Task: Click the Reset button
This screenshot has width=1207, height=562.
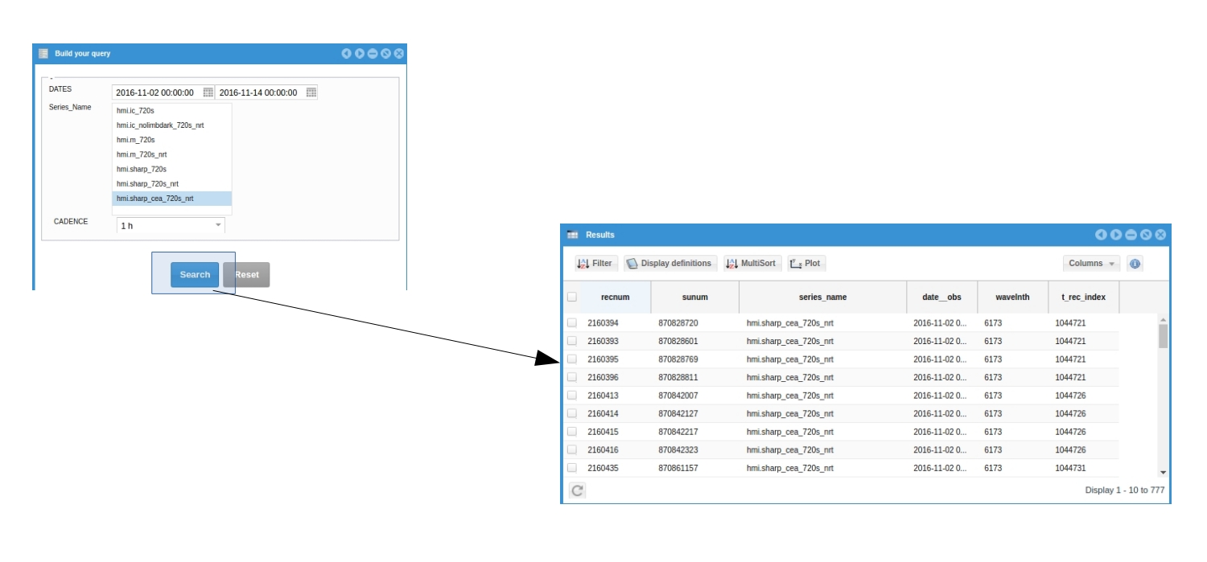Action: (246, 275)
